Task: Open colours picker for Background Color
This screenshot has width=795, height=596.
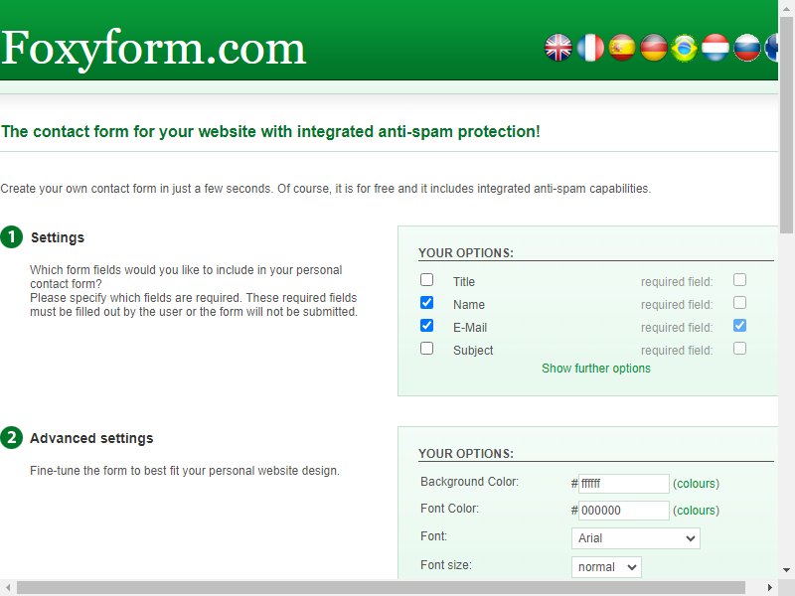Action: click(x=697, y=484)
